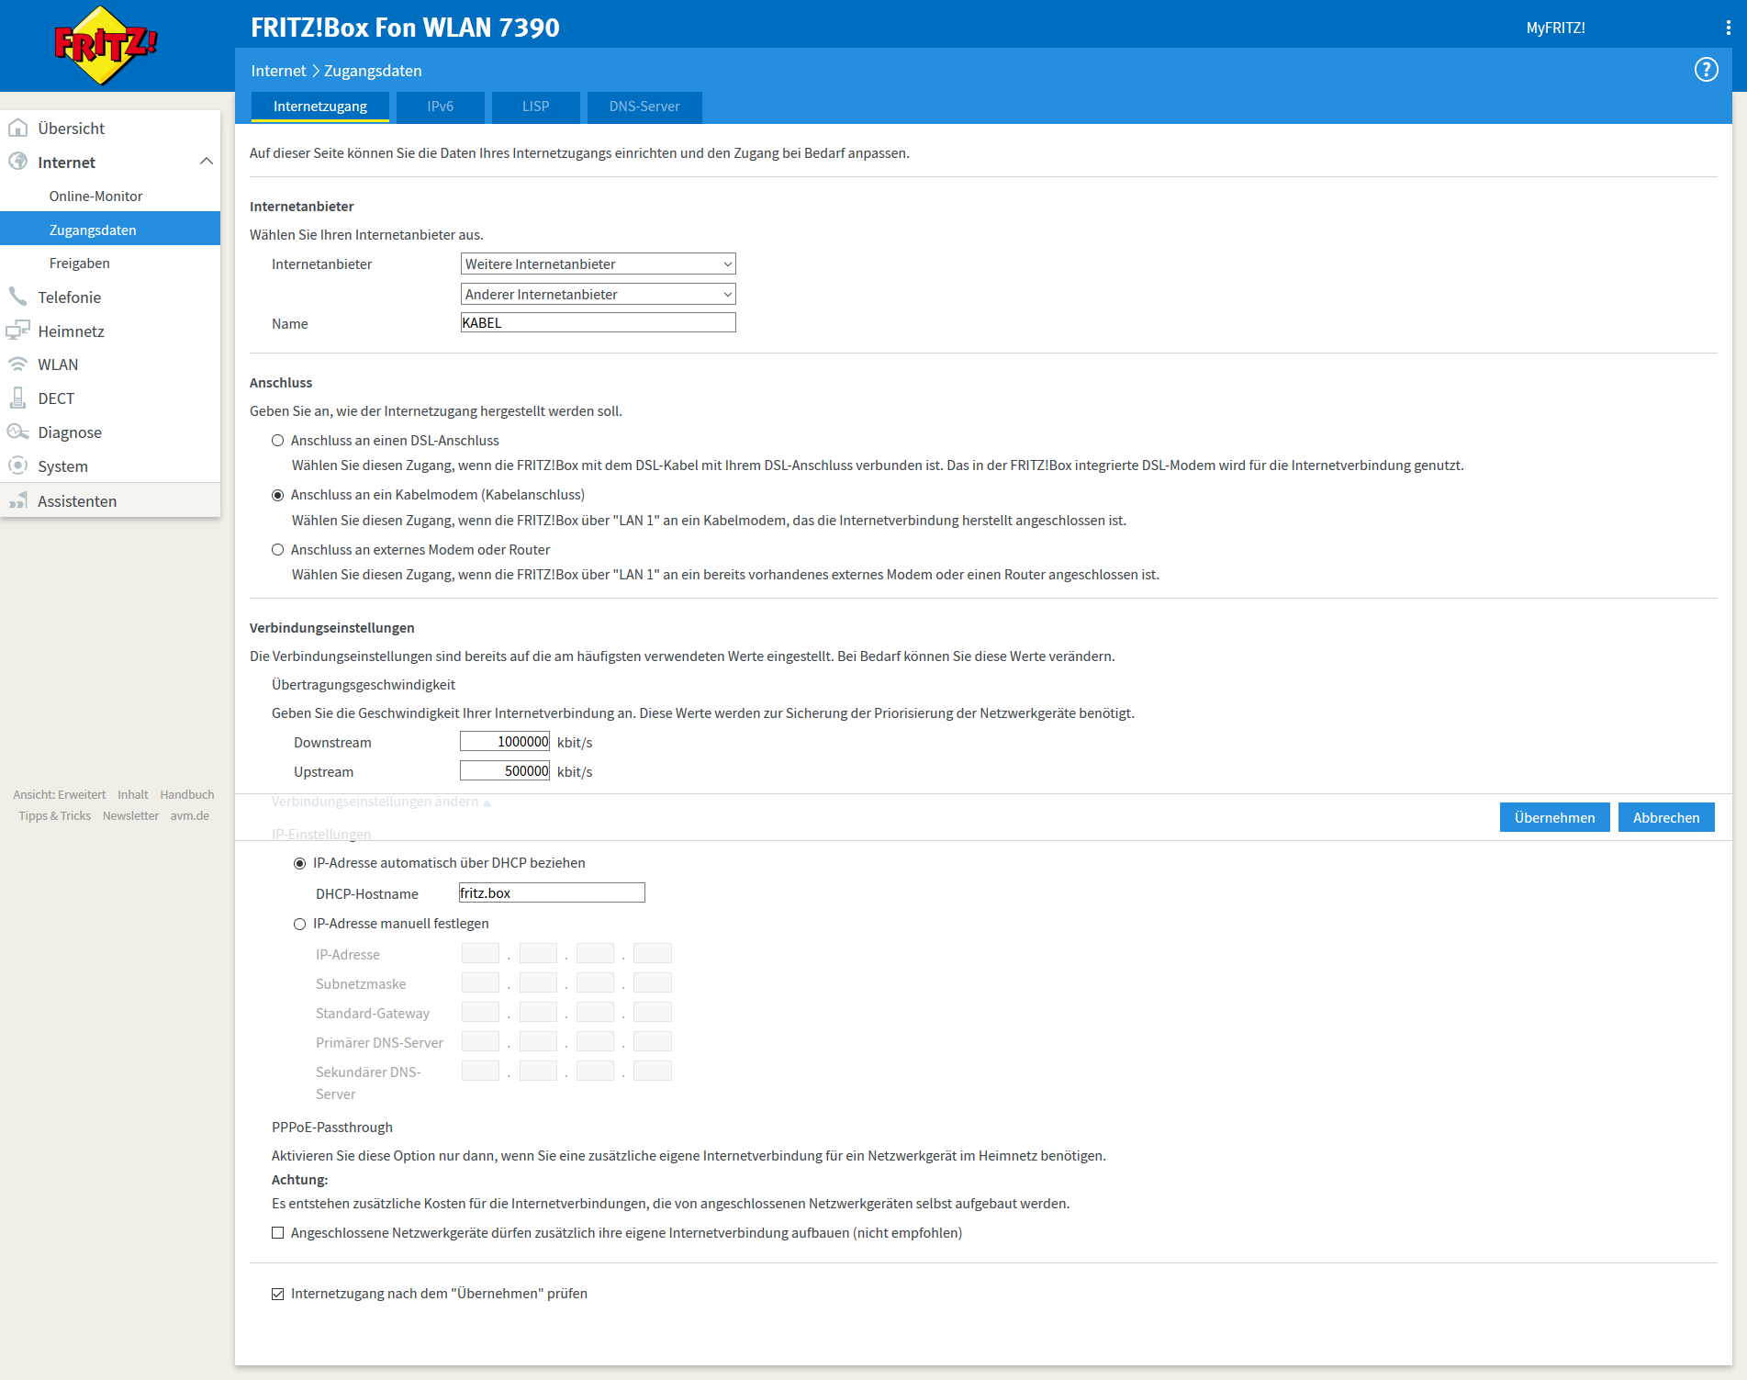Select IP-Adresse manuell festlegen

point(299,924)
